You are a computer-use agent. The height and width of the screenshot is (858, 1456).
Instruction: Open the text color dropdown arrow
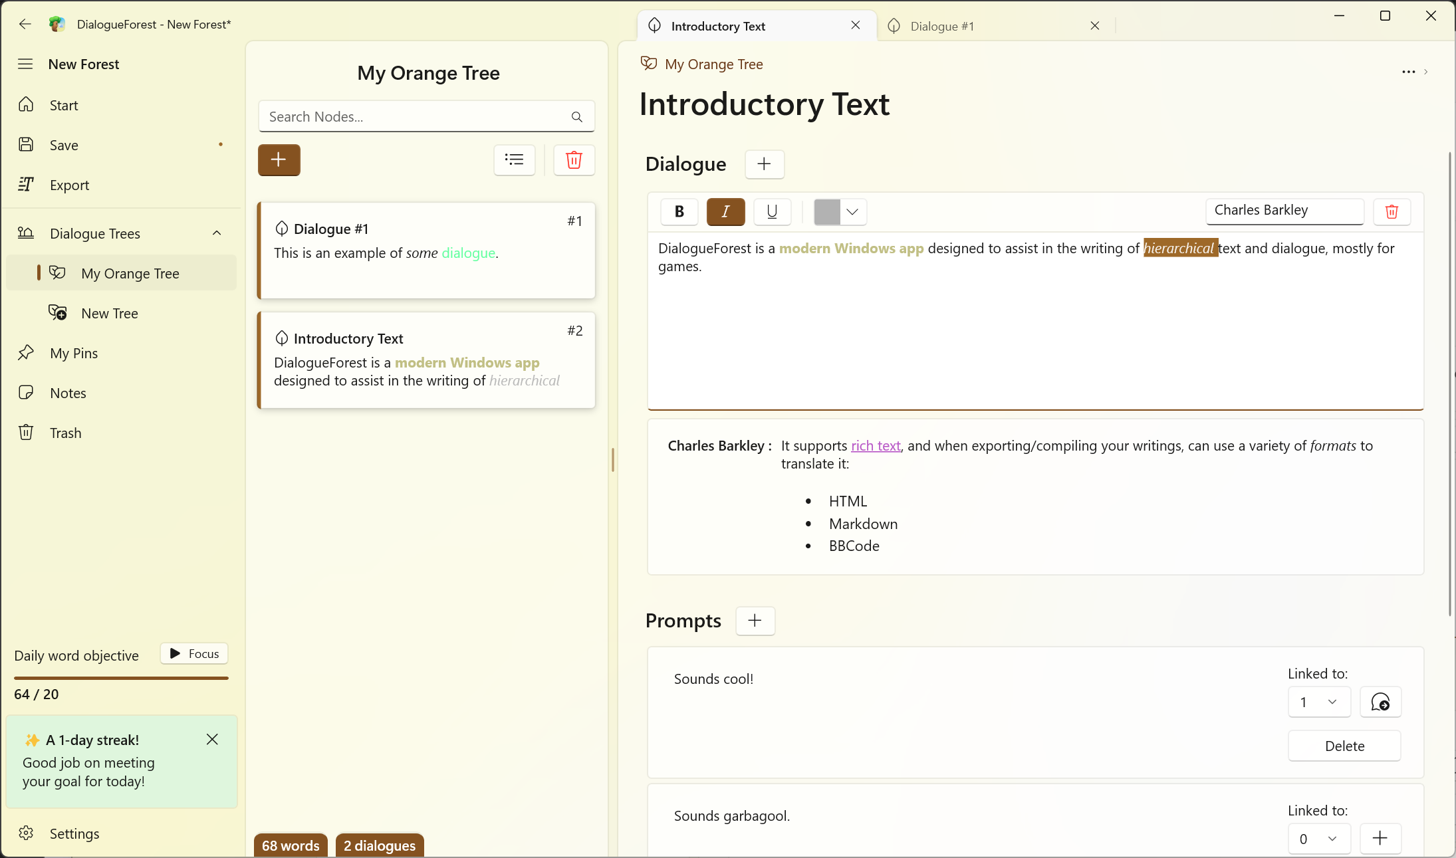click(853, 211)
